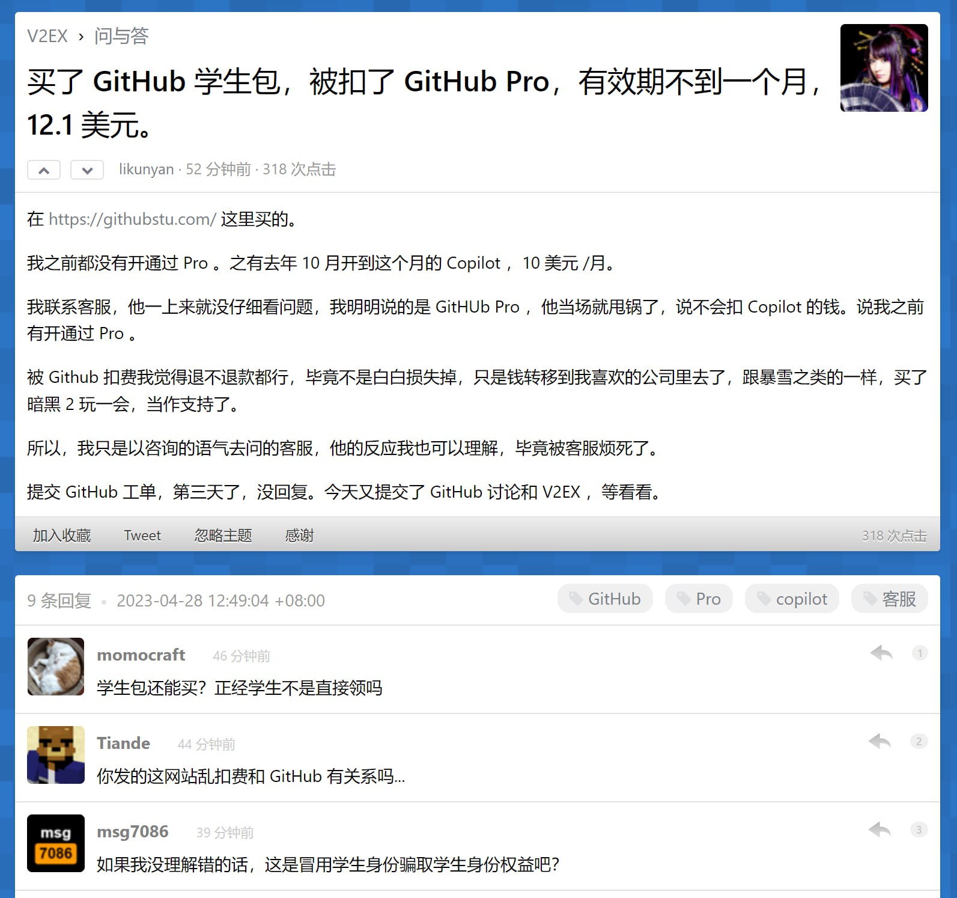This screenshot has height=898, width=957.
Task: Downvote the topic with the down arrow
Action: click(87, 170)
